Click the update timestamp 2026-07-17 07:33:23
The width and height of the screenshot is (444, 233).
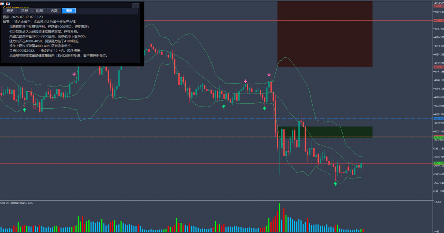click(27, 17)
